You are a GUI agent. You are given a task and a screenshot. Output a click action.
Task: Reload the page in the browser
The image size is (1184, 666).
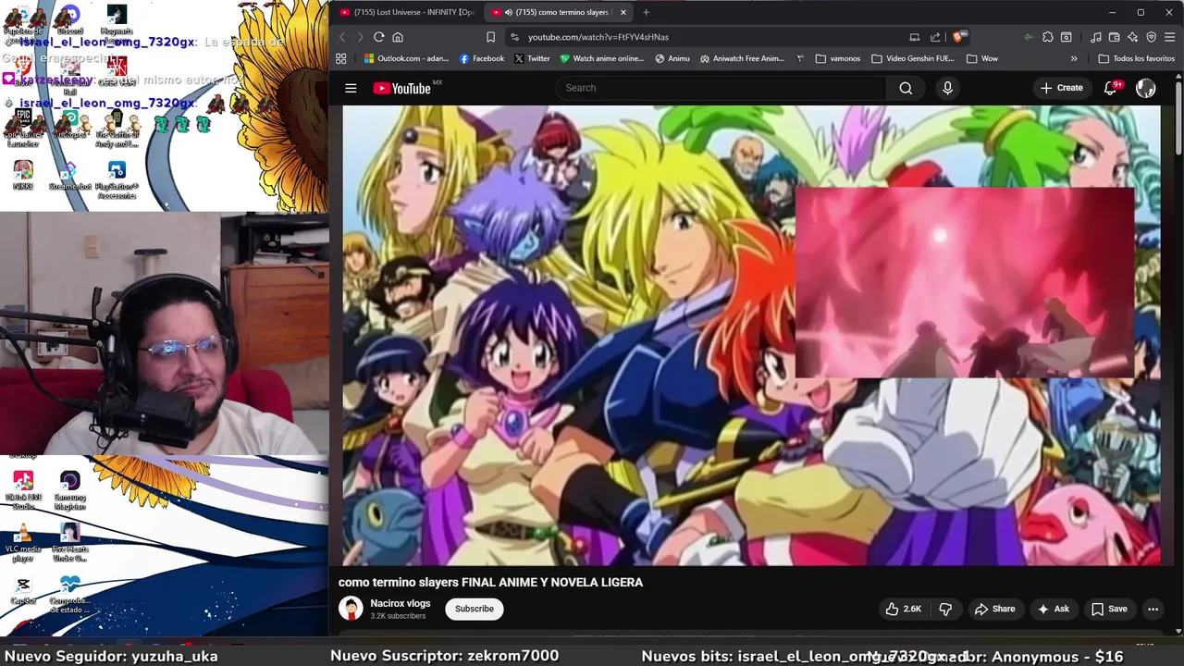(x=378, y=37)
